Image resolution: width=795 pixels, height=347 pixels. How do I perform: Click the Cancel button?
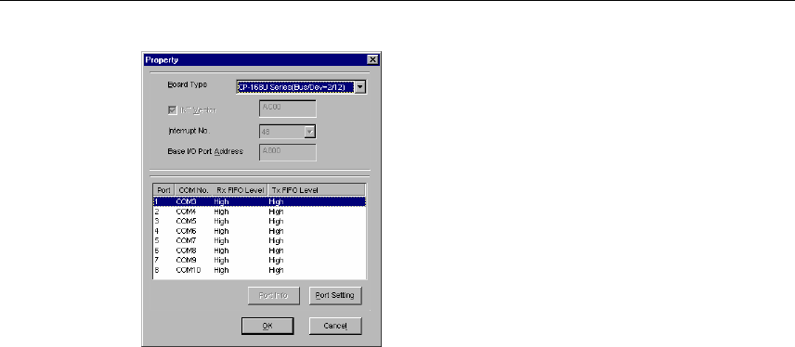tap(335, 326)
